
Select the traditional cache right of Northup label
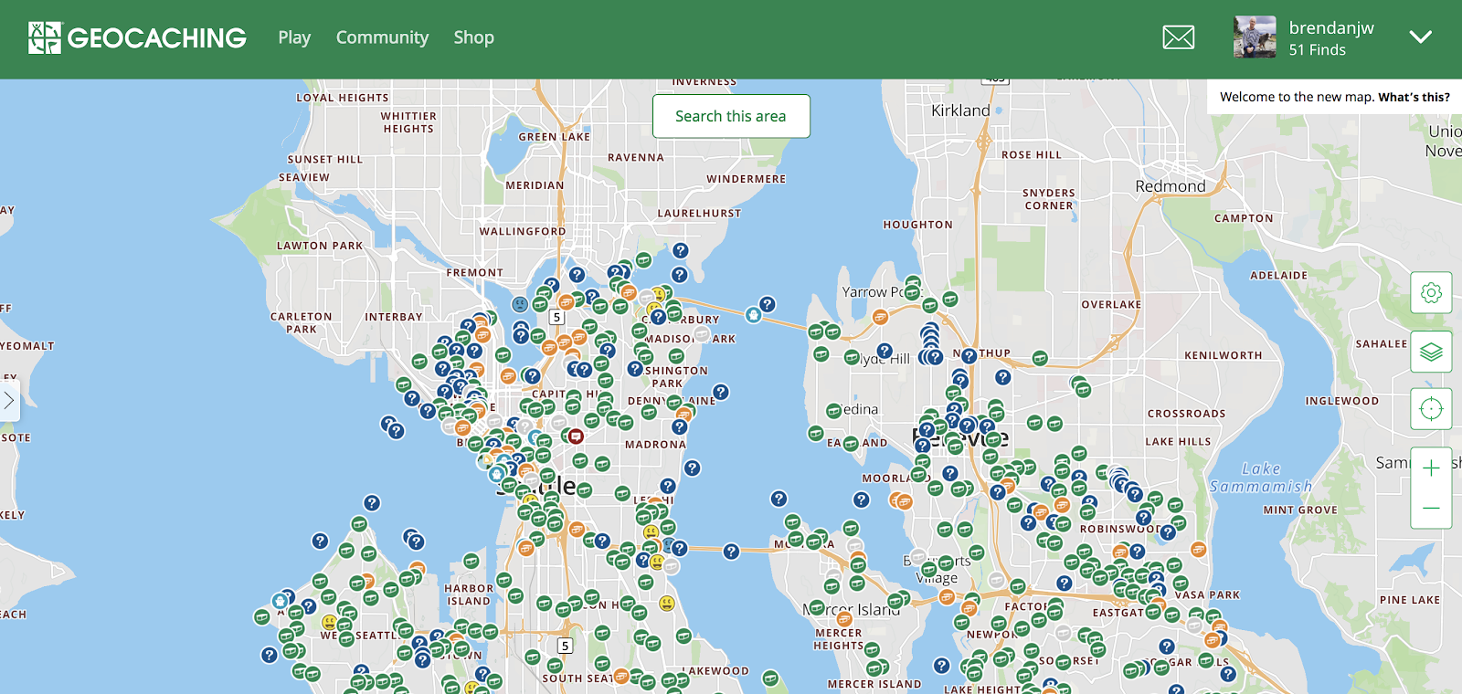point(1040,358)
